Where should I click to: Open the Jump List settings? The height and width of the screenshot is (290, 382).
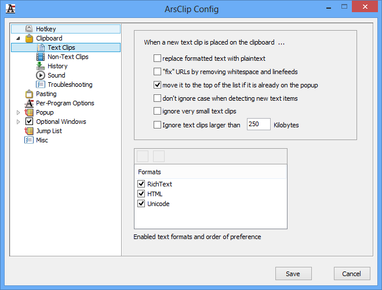click(49, 131)
